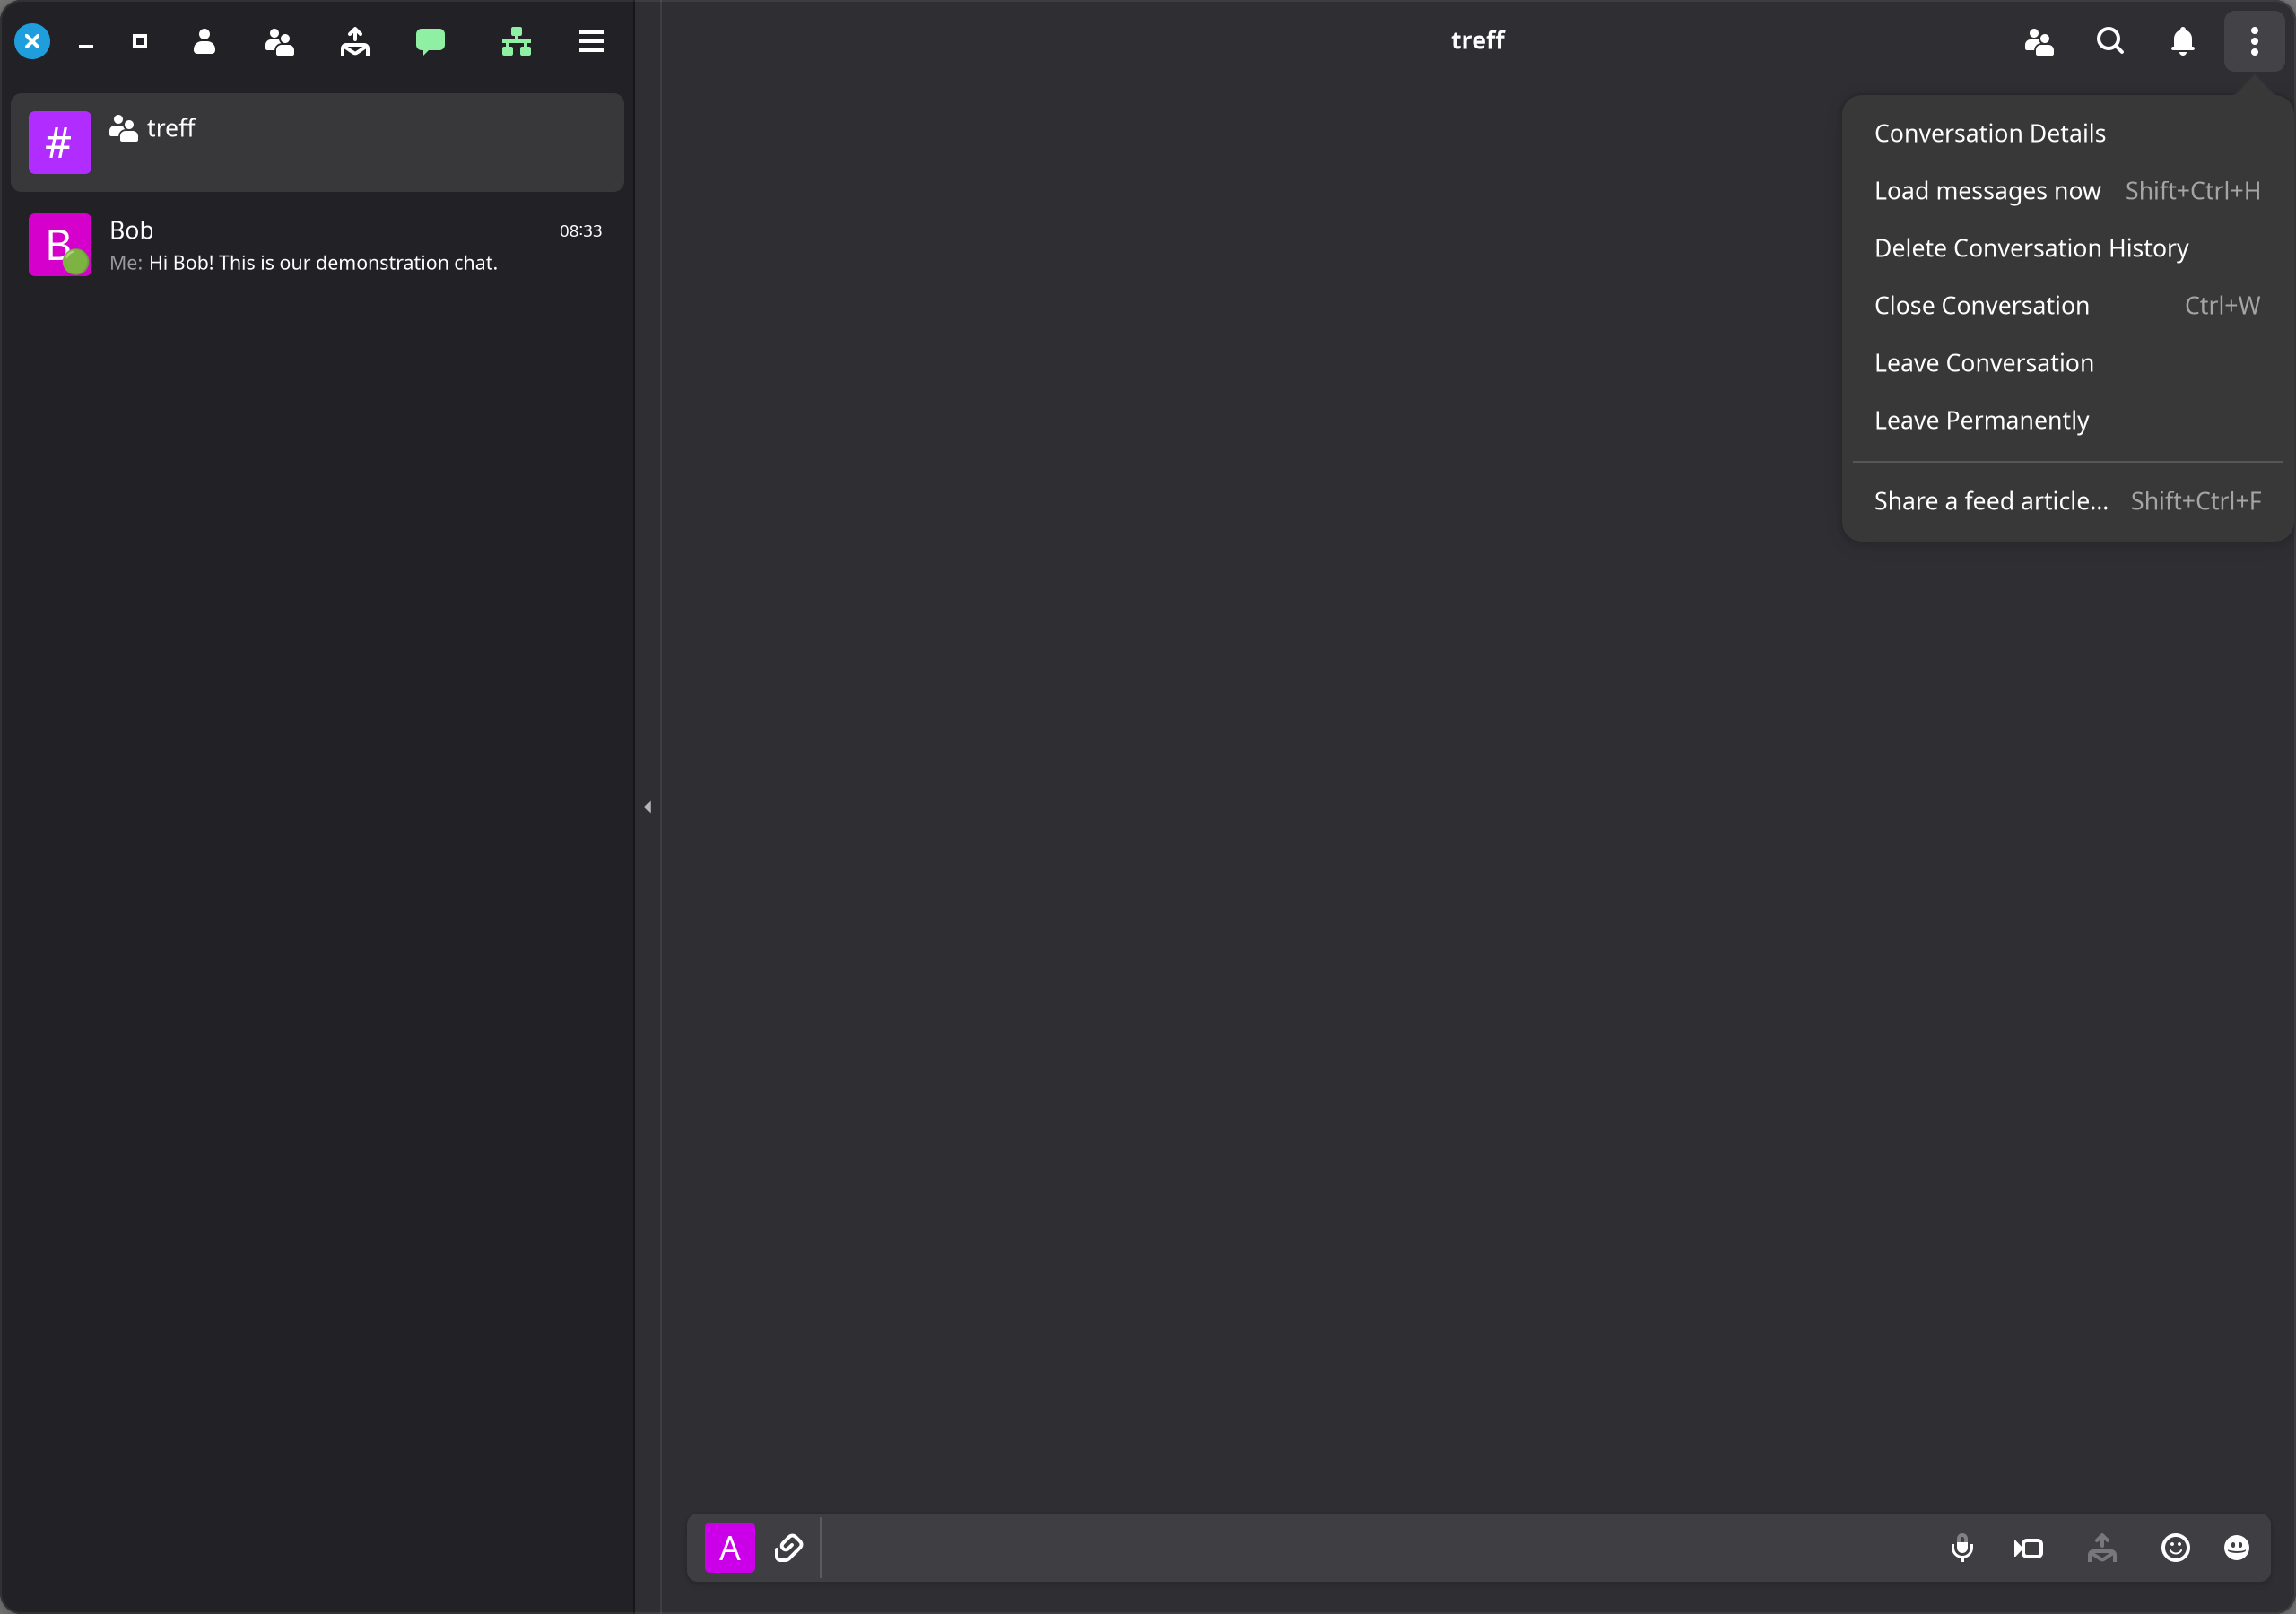2296x1614 pixels.
Task: Click the purple A identity avatar
Action: (x=730, y=1548)
